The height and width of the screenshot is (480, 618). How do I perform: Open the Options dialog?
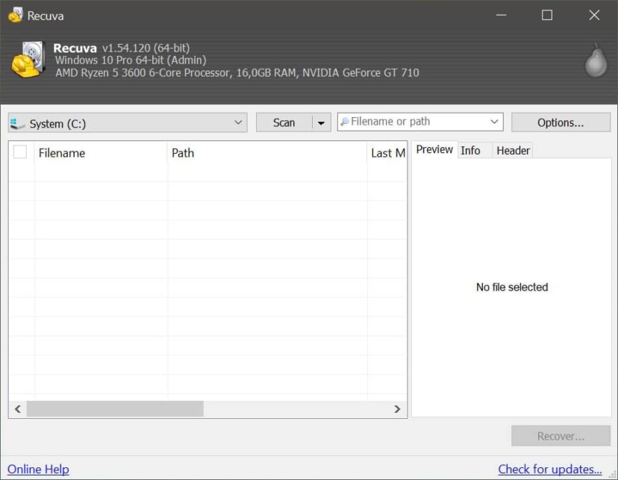click(561, 121)
